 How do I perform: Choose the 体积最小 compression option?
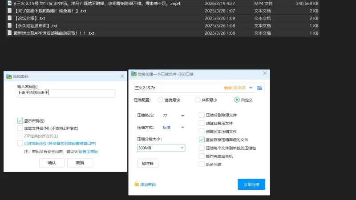198,100
